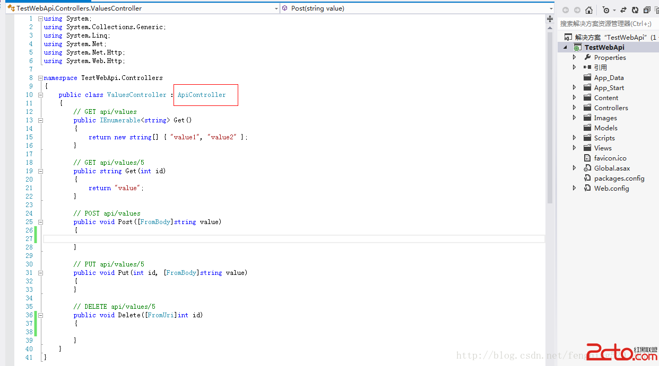
Task: Collapse the ValuesController class at line 10
Action: (x=40, y=95)
